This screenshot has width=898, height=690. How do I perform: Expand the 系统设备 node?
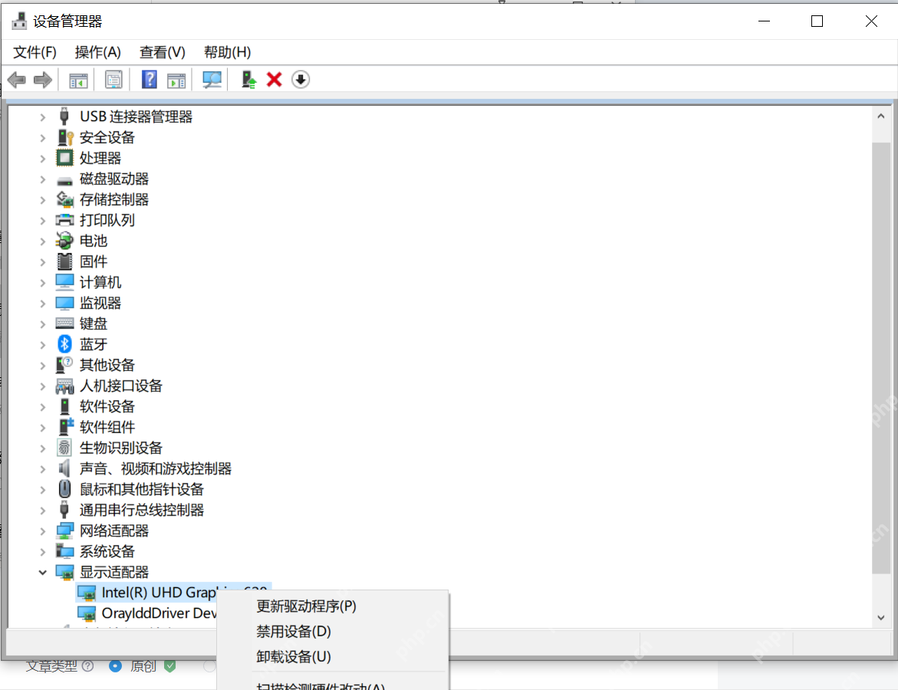coord(43,551)
